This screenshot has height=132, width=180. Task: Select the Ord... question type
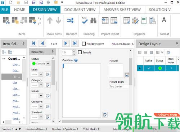click(16, 119)
